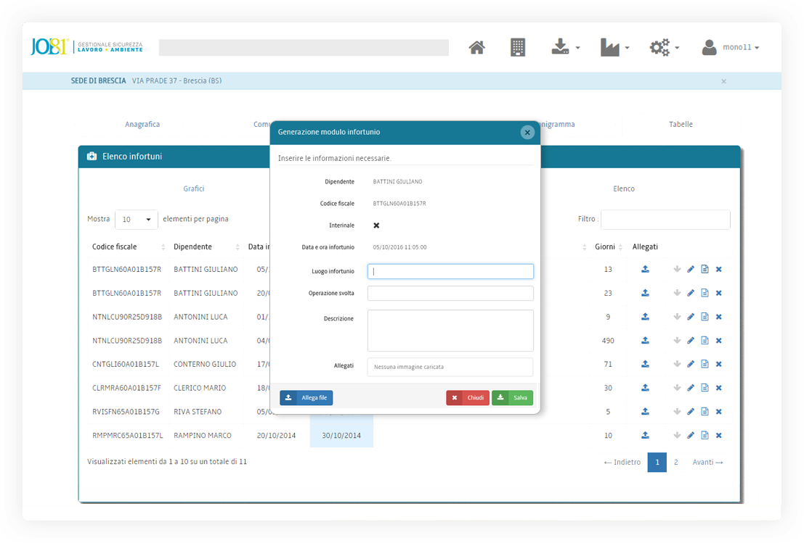Screen dimensions: 804x543
Task: Open the document view icon for CLERICO MARIO
Action: coord(704,388)
